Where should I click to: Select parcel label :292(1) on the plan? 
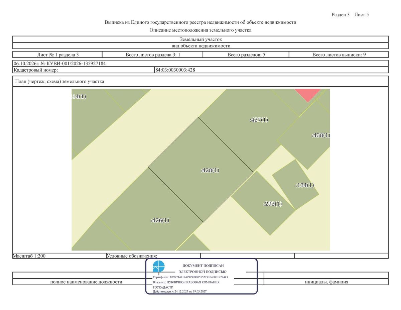click(x=273, y=204)
